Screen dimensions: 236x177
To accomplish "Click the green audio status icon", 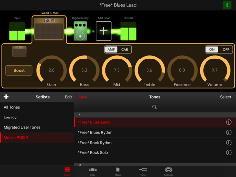I will coord(227,5).
